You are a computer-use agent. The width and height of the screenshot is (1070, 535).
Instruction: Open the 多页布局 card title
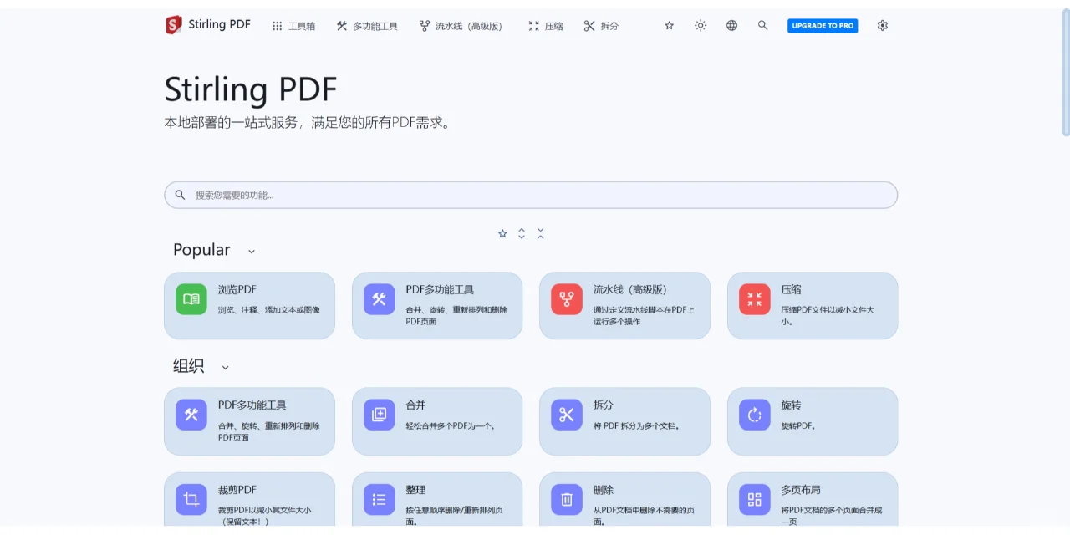point(802,491)
